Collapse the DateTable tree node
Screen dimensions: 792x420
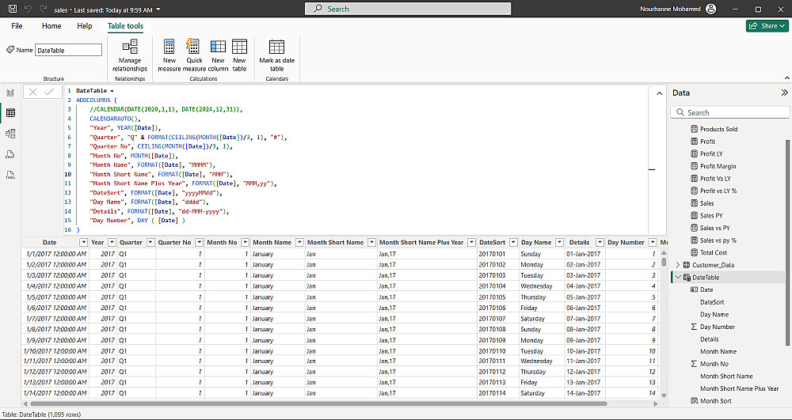[677, 278]
